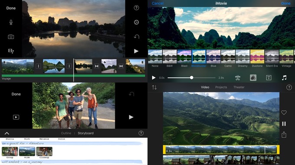Apply the Vintage filter
295x165 pixels.
point(286,57)
